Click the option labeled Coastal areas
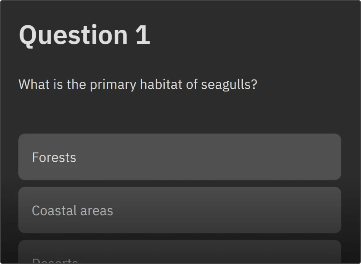Image resolution: width=361 pixels, height=264 pixels. tap(180, 210)
